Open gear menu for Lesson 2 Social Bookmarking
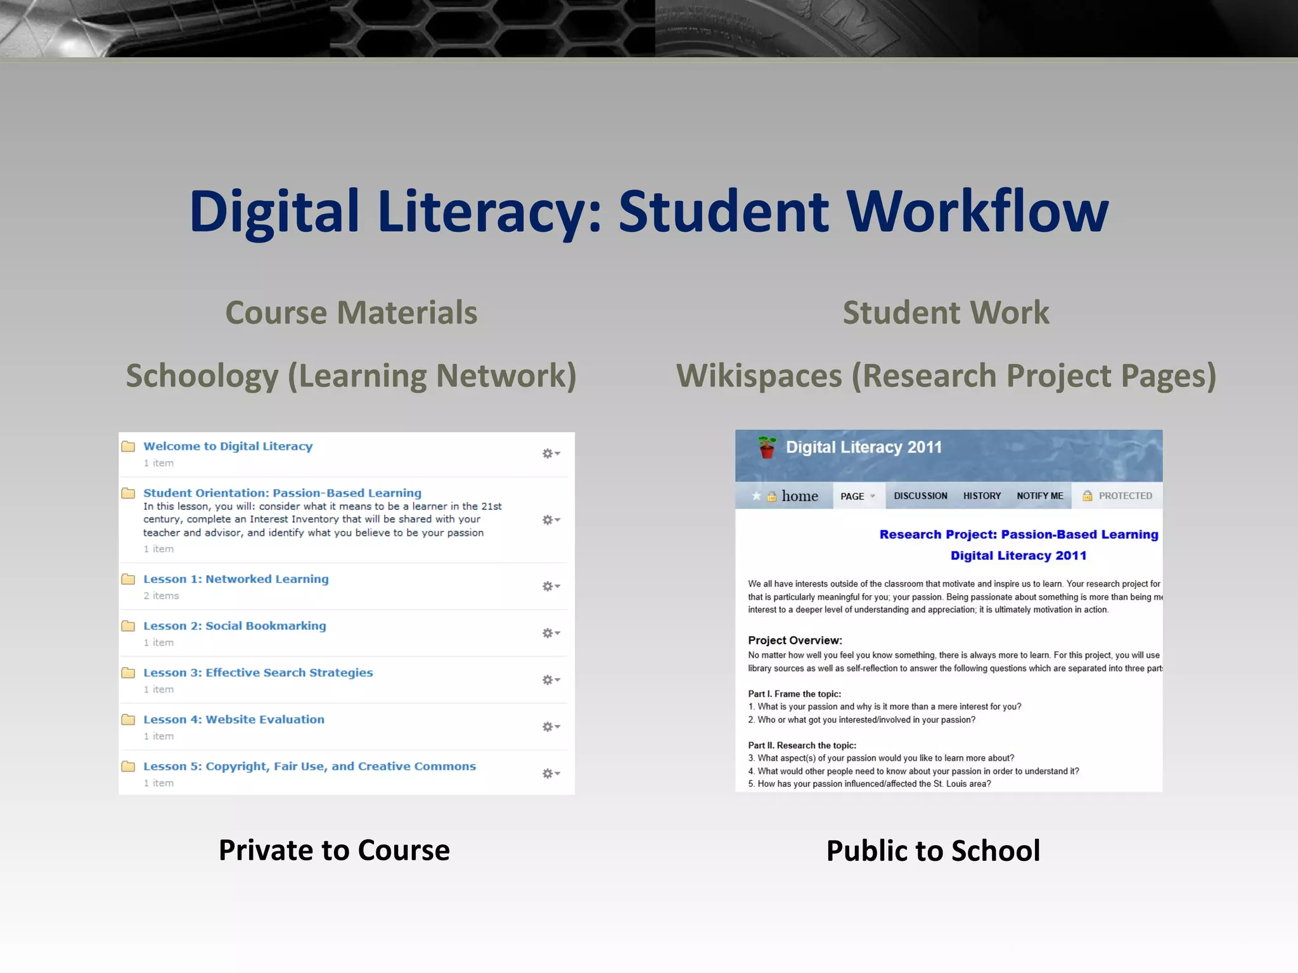 point(551,633)
